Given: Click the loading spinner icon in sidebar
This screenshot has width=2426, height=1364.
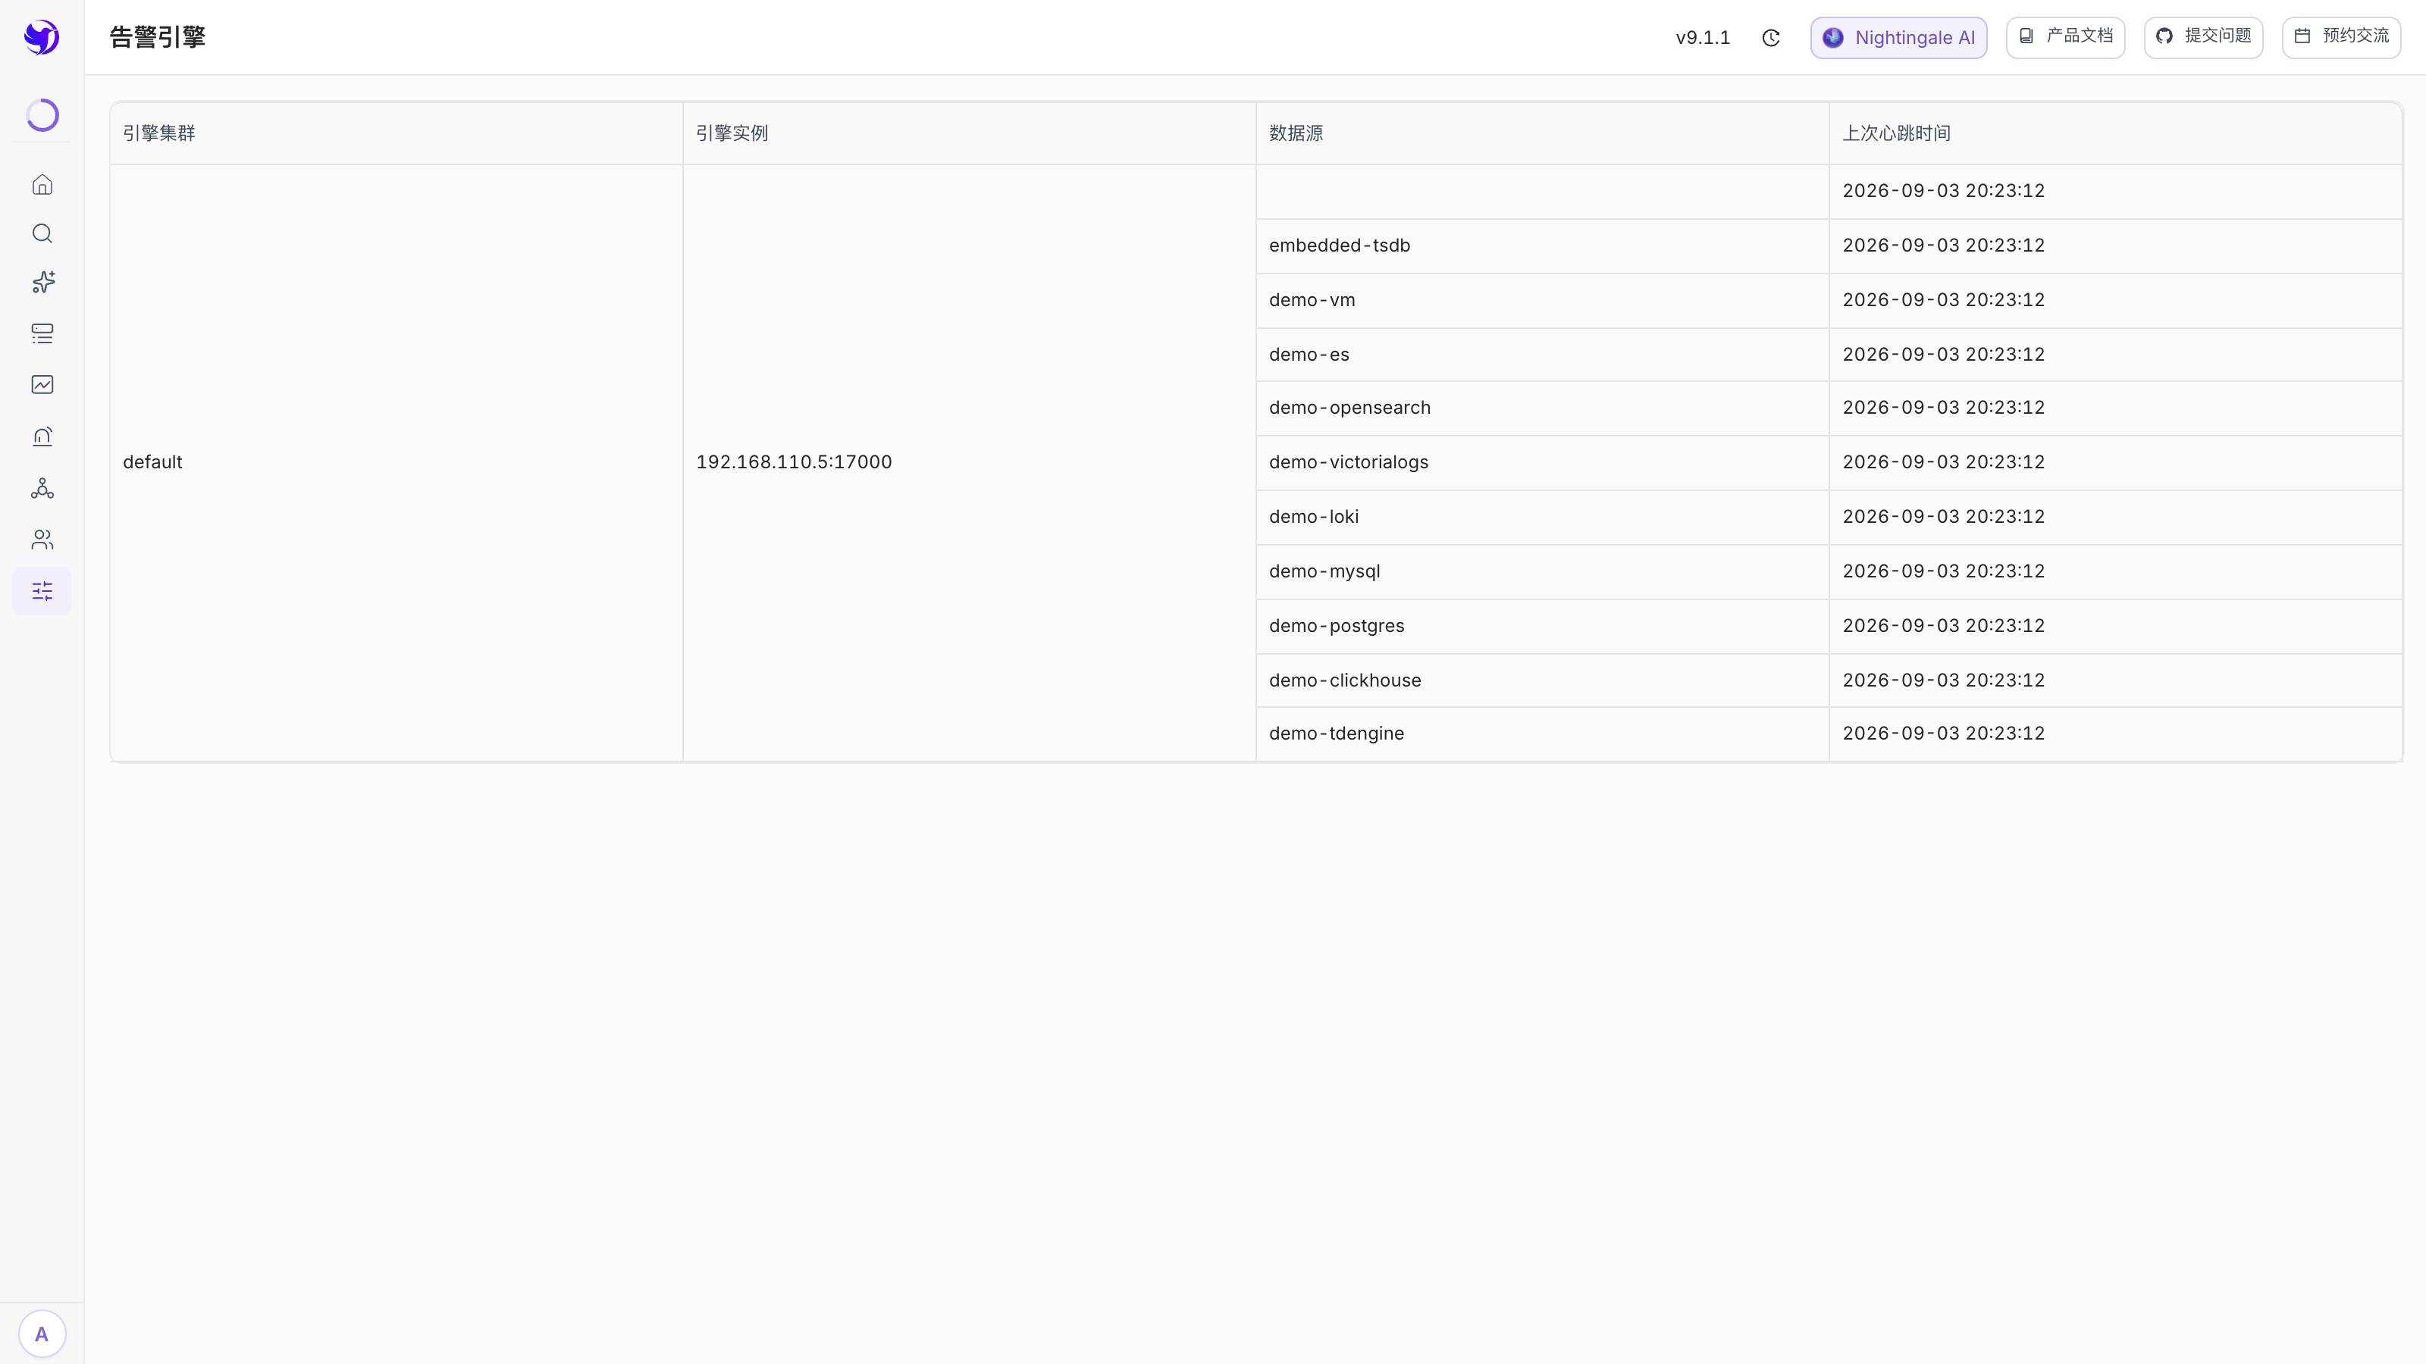Looking at the screenshot, I should (42, 115).
